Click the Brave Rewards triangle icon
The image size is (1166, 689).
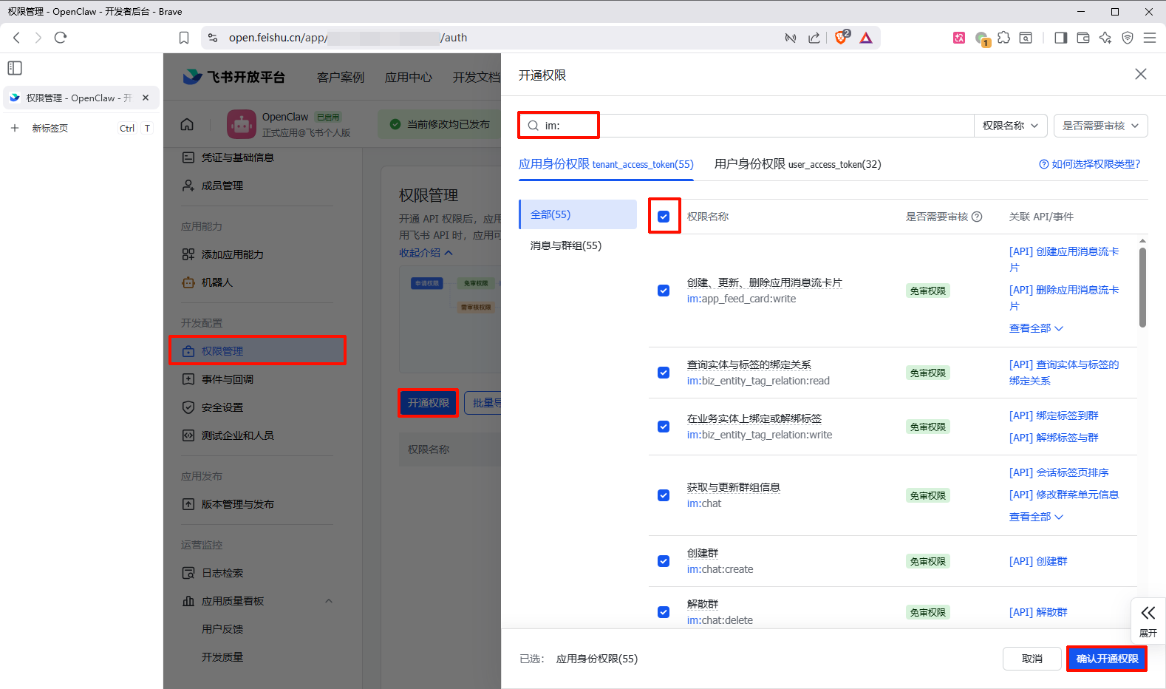click(866, 38)
